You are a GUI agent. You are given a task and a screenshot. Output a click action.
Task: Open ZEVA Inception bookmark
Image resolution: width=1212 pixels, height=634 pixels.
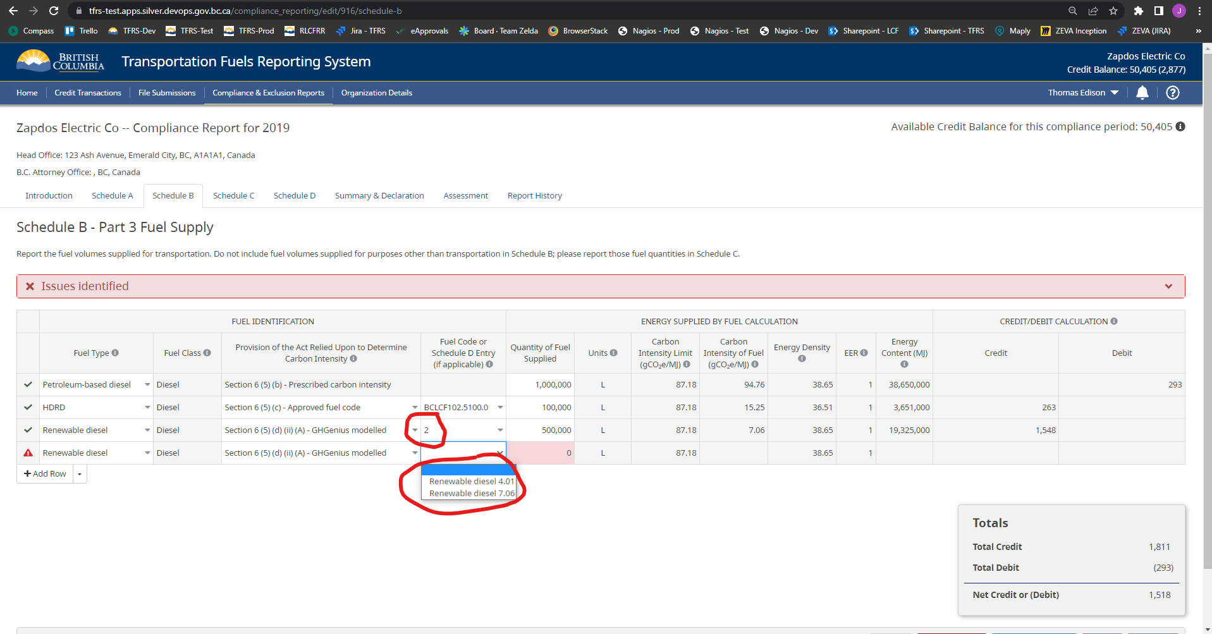[1074, 30]
